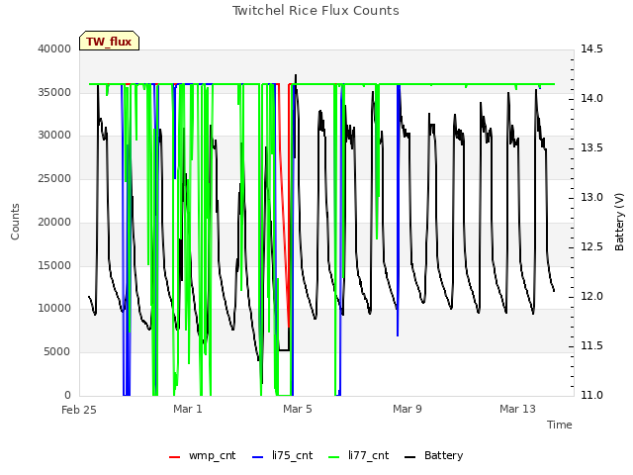Click the chart title Twitchel Rice Flux Counts

coord(316,11)
